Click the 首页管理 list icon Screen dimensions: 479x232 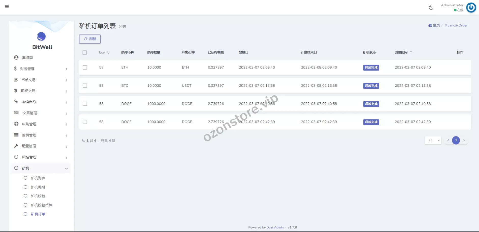(16, 135)
